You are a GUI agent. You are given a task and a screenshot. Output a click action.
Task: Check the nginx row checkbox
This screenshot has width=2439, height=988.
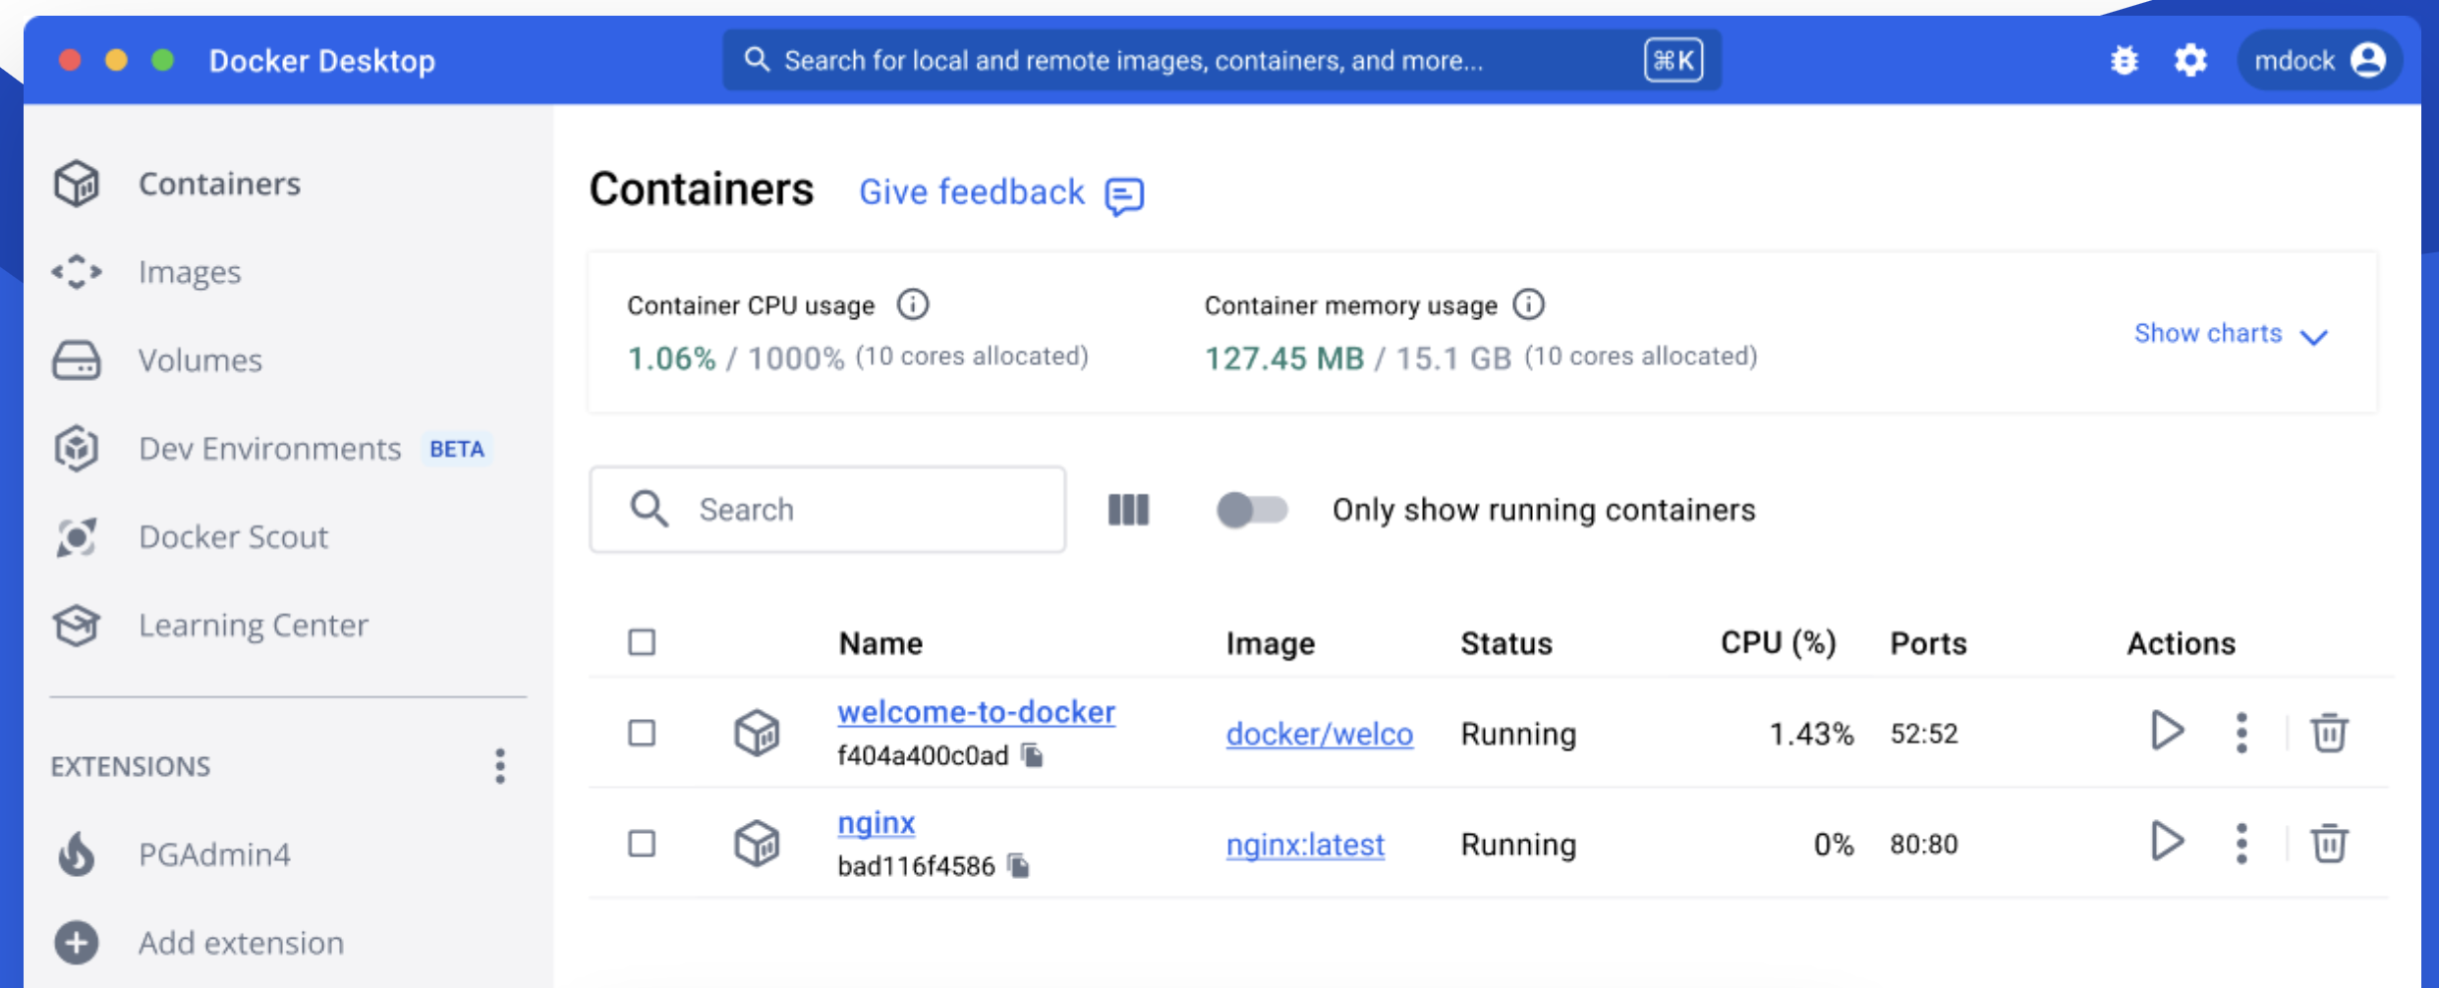(642, 843)
